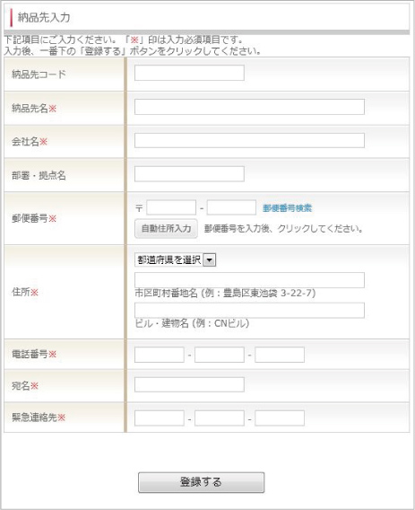
Task: Focus the 納品先名 text field
Action: pos(249,107)
